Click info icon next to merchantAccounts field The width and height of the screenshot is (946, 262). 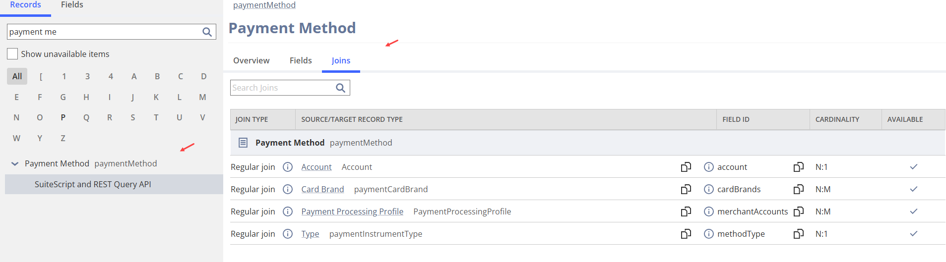(x=709, y=211)
